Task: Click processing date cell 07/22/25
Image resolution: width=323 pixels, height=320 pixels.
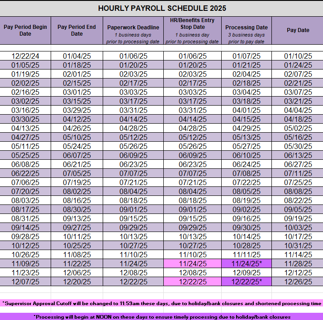Action: coord(247,182)
